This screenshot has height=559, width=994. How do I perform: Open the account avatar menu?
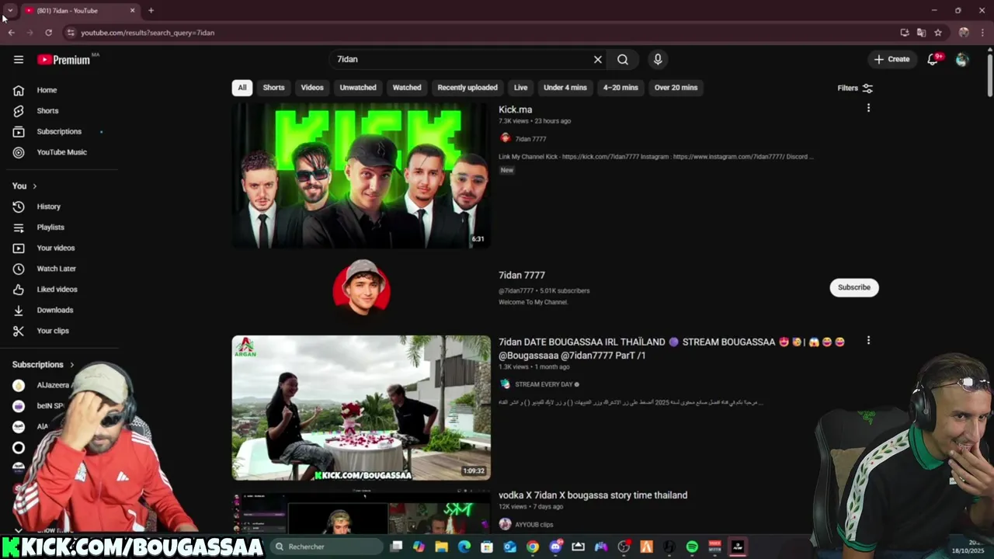coord(962,59)
